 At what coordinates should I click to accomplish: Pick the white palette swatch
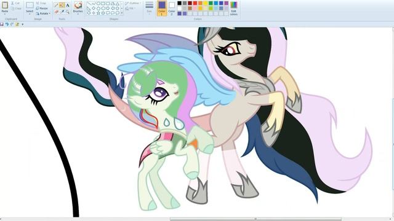point(179,8)
